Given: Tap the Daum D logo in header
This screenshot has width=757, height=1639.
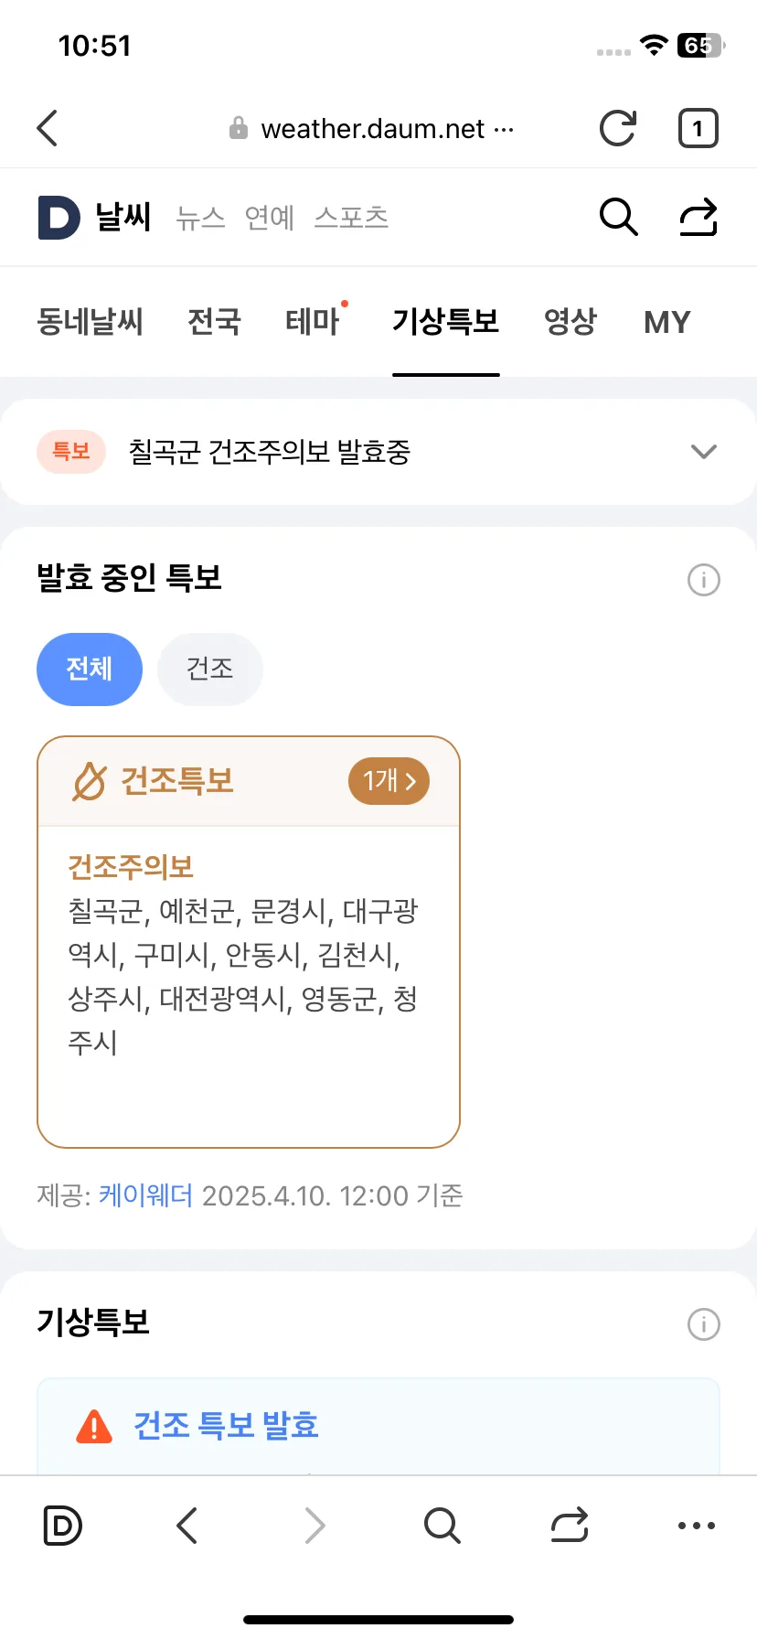Looking at the screenshot, I should click(x=59, y=218).
